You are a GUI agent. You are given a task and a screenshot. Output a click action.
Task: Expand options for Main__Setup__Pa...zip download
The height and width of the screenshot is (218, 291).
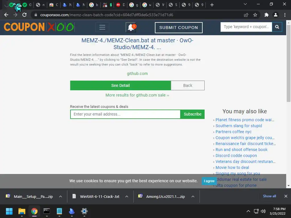click(x=61, y=196)
